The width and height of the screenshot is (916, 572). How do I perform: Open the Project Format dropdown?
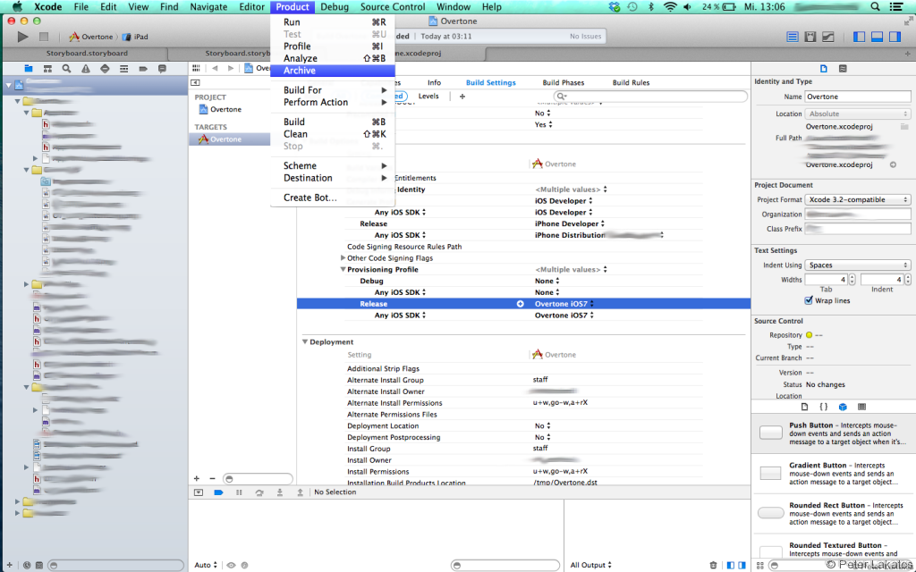[x=857, y=199]
